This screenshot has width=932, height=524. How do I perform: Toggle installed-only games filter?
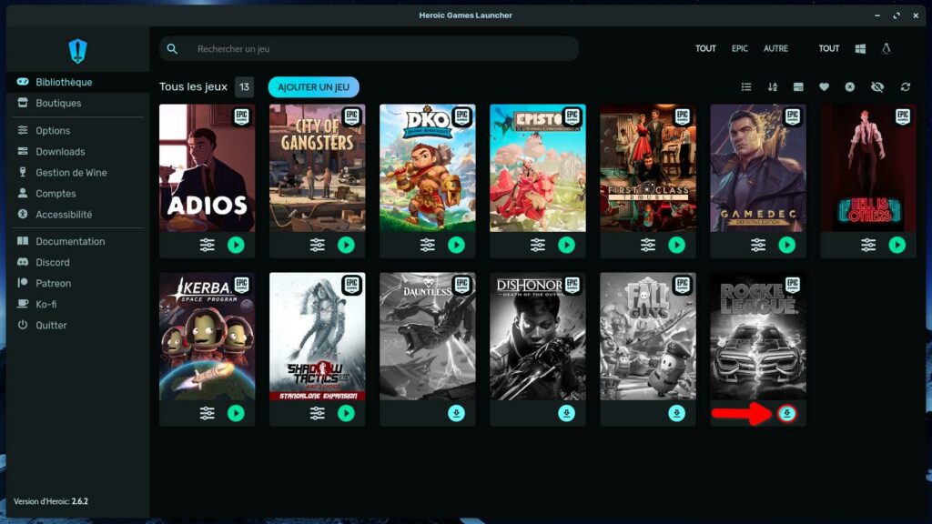click(x=798, y=86)
